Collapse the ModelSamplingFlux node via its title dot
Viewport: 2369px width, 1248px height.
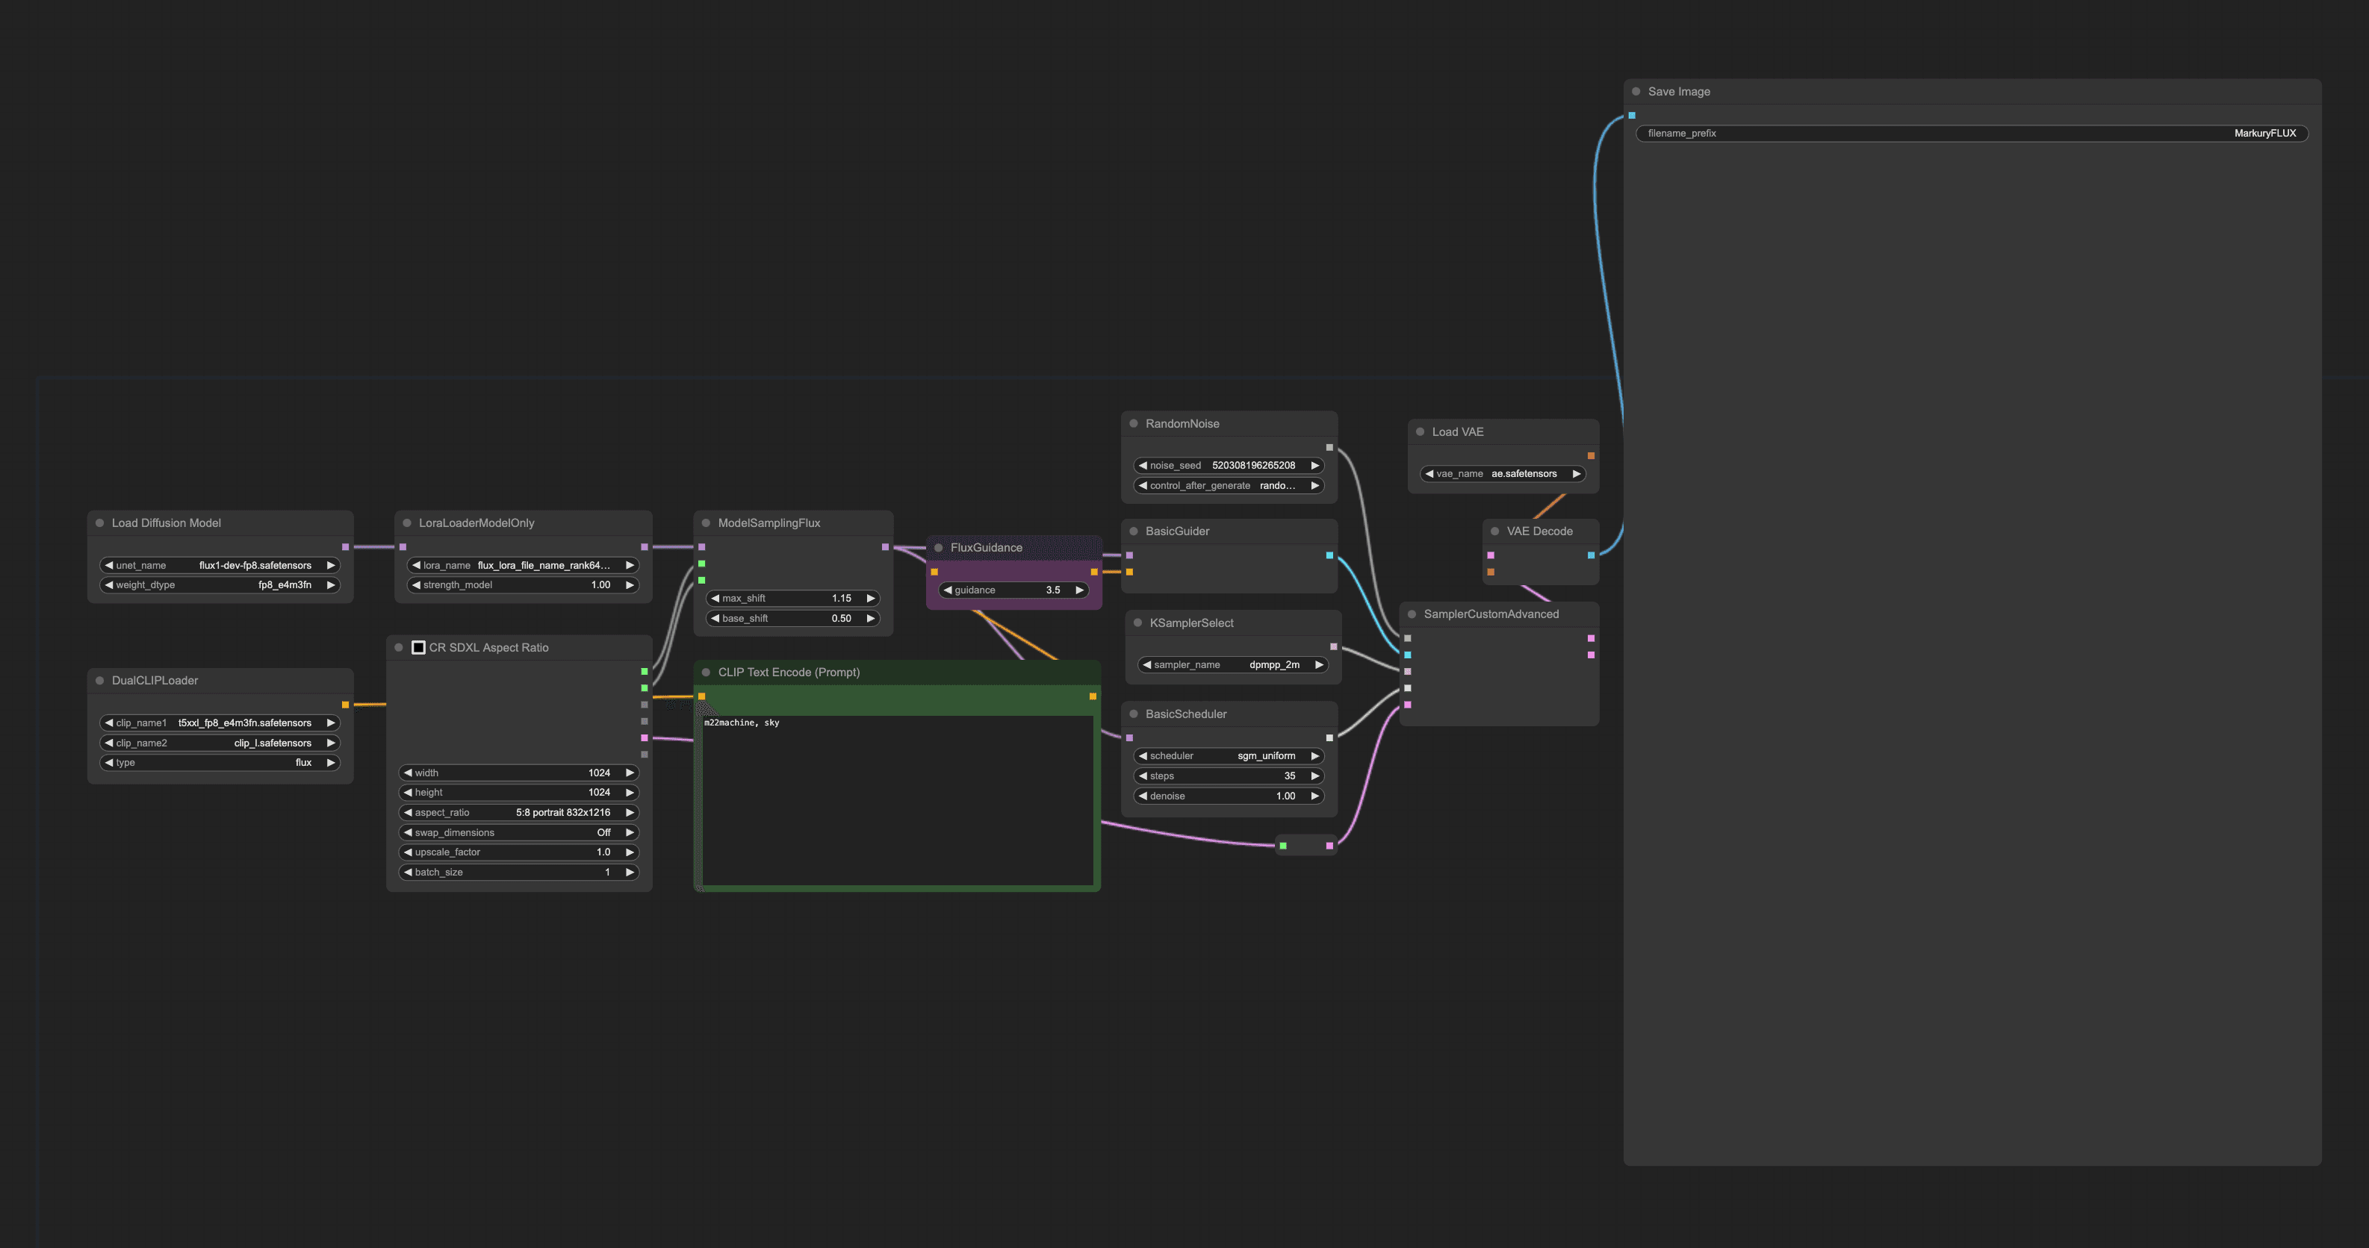pyautogui.click(x=705, y=523)
